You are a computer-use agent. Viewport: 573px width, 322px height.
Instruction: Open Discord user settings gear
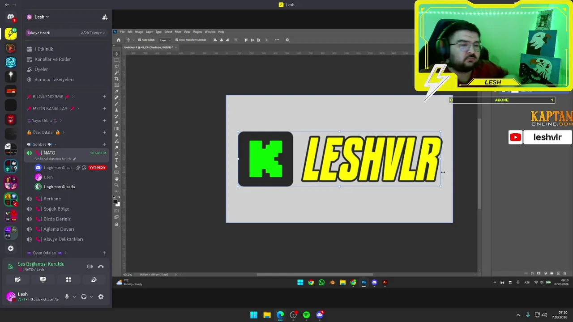coord(101,297)
